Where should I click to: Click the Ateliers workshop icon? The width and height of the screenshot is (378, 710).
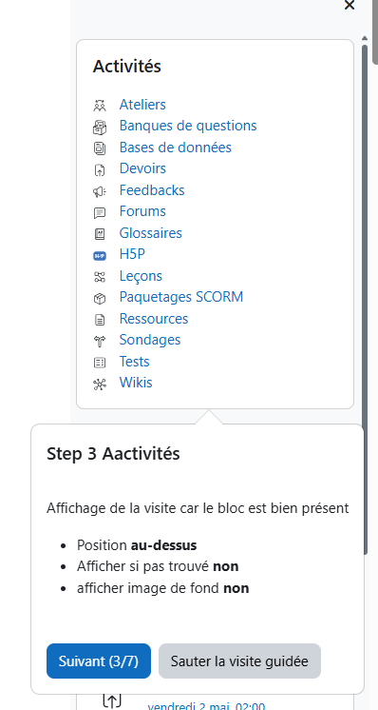pos(100,106)
